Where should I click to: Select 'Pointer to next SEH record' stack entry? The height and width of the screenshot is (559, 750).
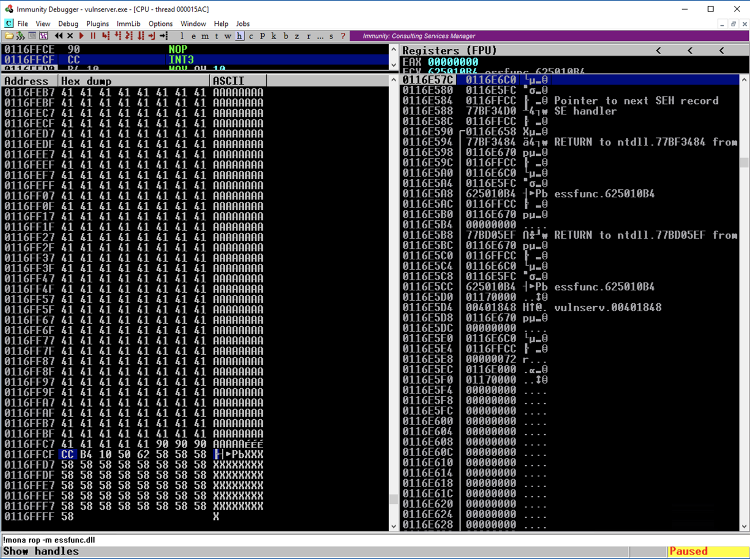click(x=570, y=101)
